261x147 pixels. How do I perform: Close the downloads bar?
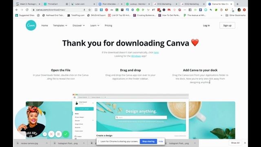point(245,143)
